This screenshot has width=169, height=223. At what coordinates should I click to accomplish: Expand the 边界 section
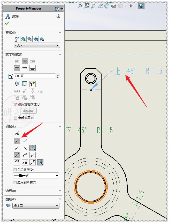[x=60, y=191]
